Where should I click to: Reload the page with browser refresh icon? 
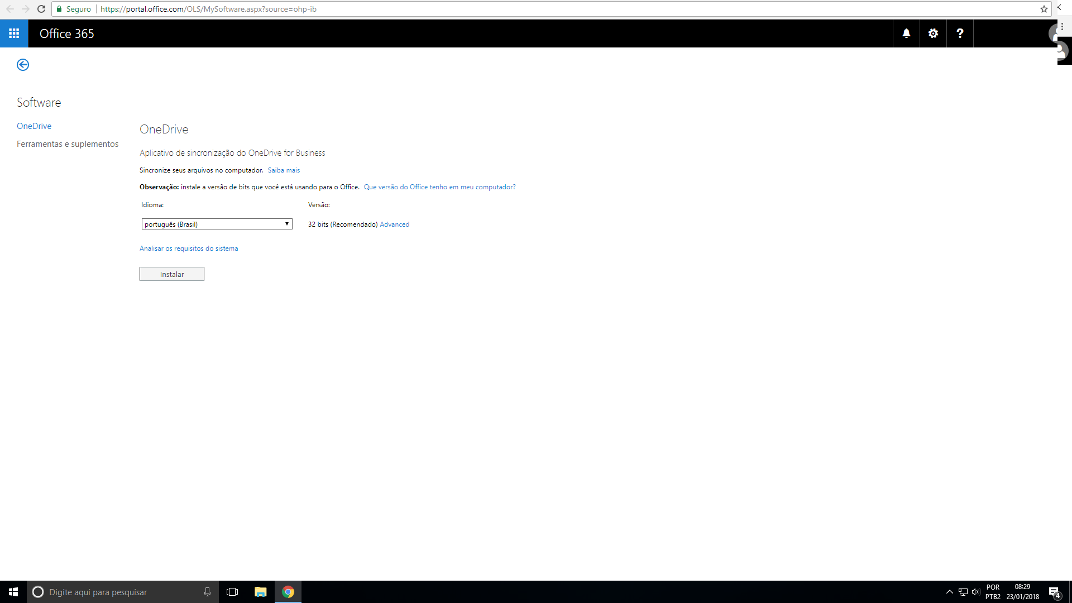pyautogui.click(x=41, y=9)
